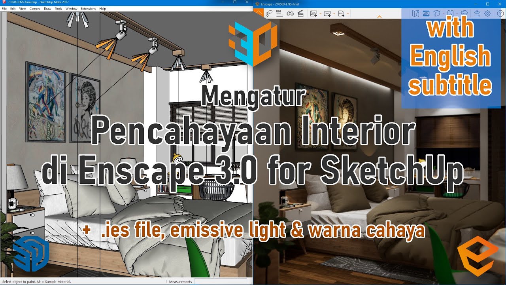Click the 'Select object to paint' status text
Image resolution: width=506 pixels, height=285 pixels.
coord(36,282)
